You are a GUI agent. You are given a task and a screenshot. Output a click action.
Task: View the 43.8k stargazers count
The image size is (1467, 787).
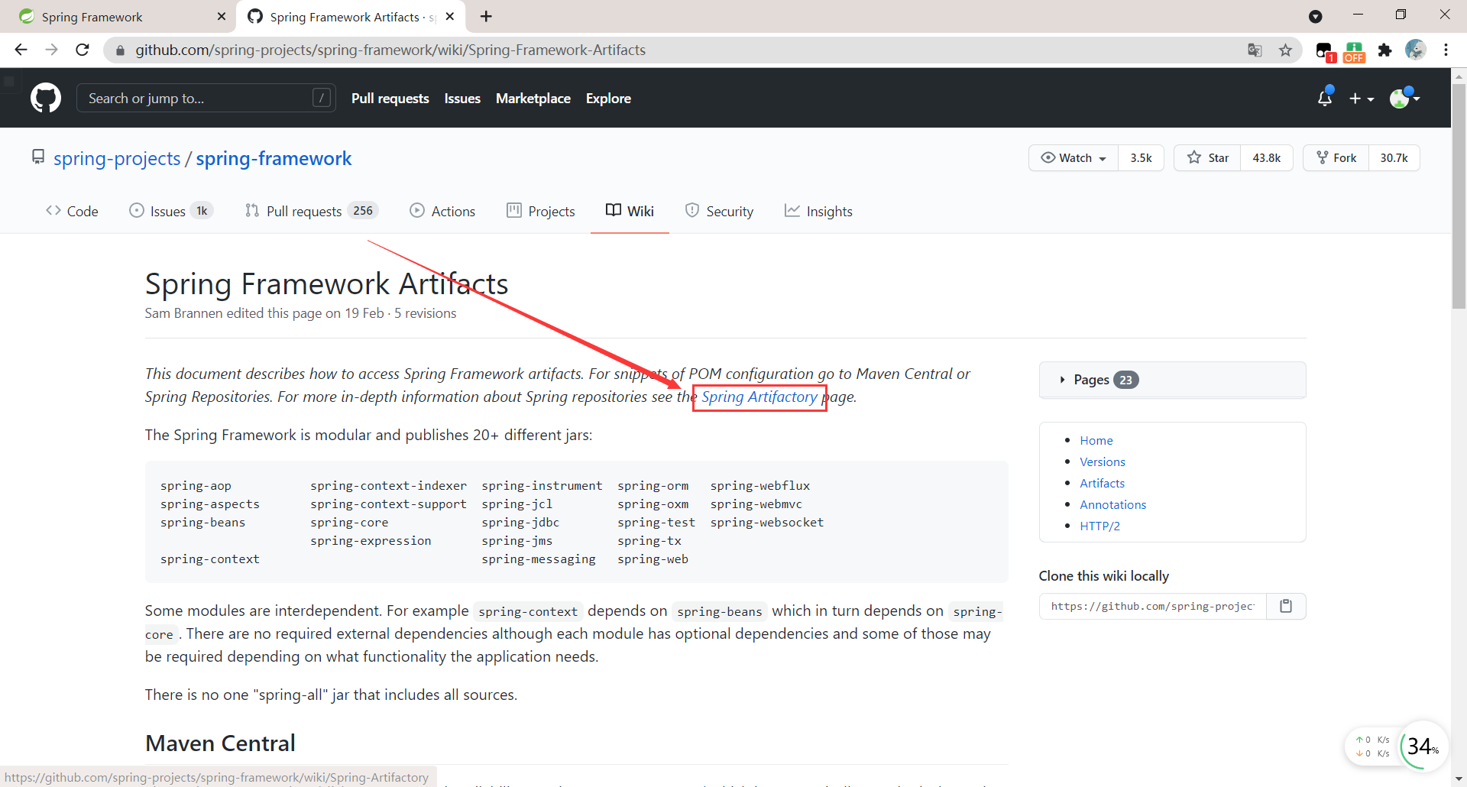[x=1266, y=158]
